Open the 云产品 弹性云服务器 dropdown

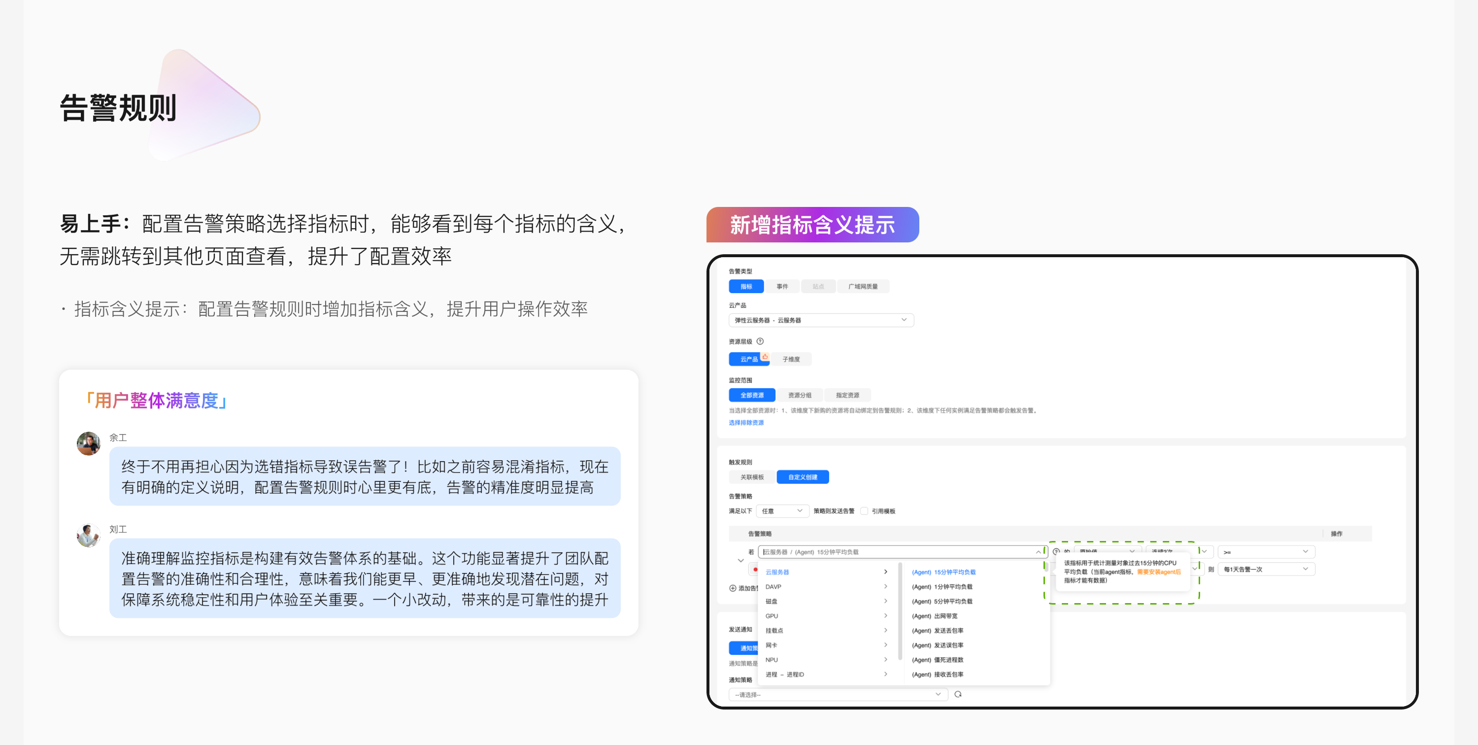click(820, 320)
